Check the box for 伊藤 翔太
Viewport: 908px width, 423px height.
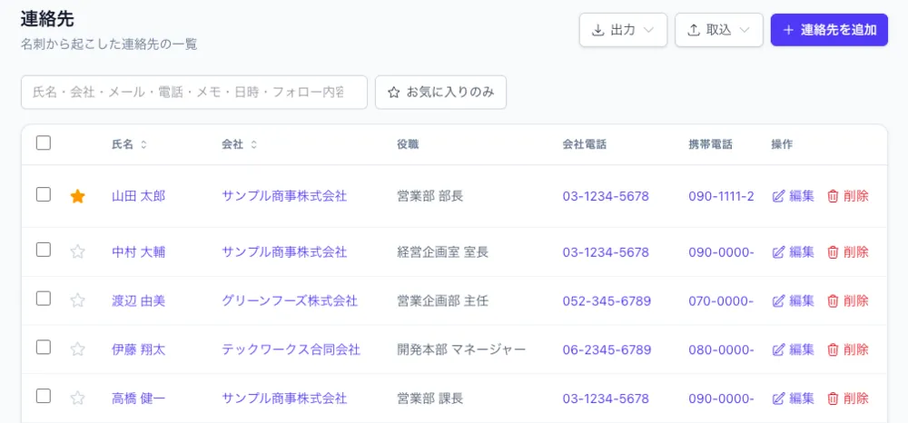click(44, 347)
